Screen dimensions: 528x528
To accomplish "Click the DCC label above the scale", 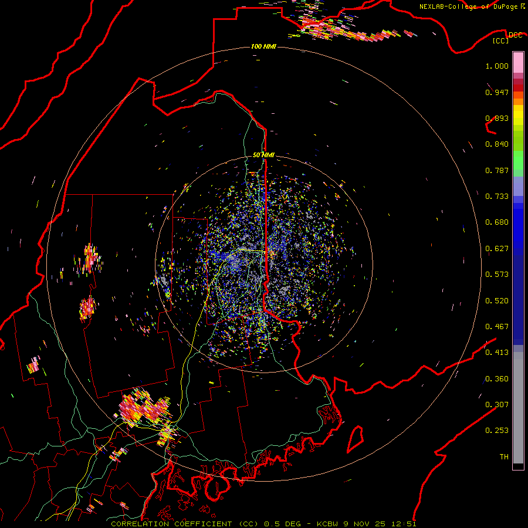I will (x=515, y=35).
